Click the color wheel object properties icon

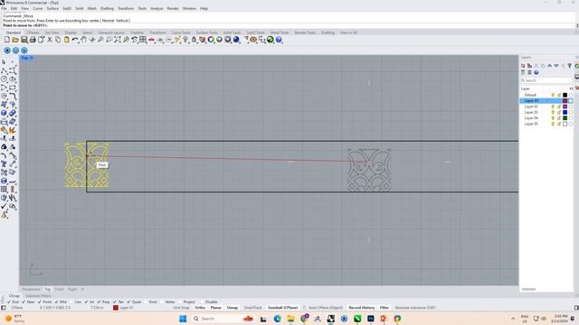(211, 40)
